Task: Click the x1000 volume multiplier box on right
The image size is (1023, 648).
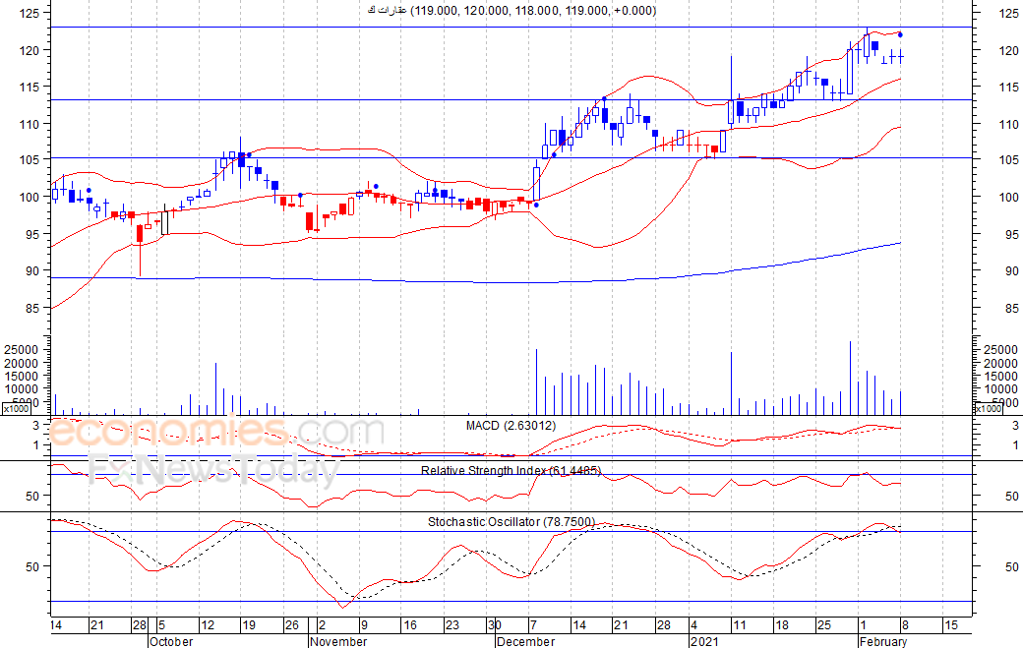Action: (x=988, y=409)
